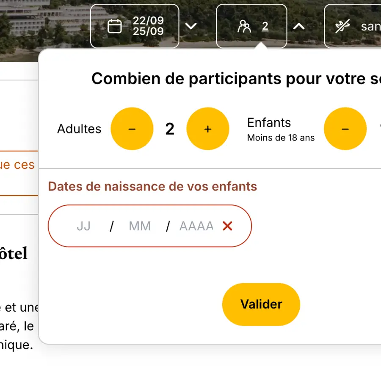
Task: Click the Adultes count value 2
Action: coord(170,129)
